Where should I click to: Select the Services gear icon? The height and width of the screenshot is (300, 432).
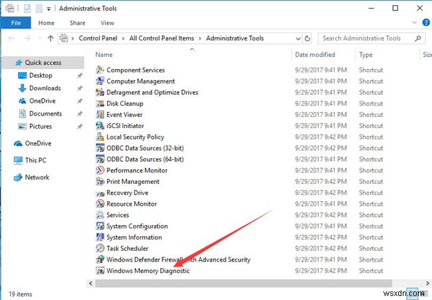[100, 215]
